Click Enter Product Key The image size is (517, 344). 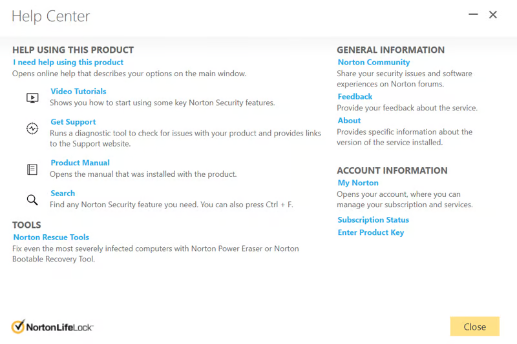click(370, 232)
